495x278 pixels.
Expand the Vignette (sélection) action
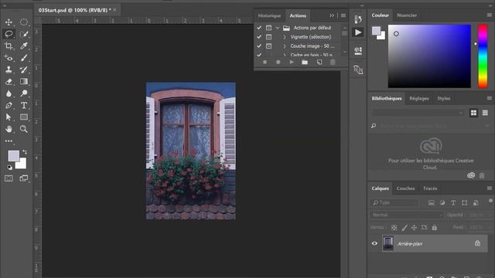pyautogui.click(x=285, y=37)
